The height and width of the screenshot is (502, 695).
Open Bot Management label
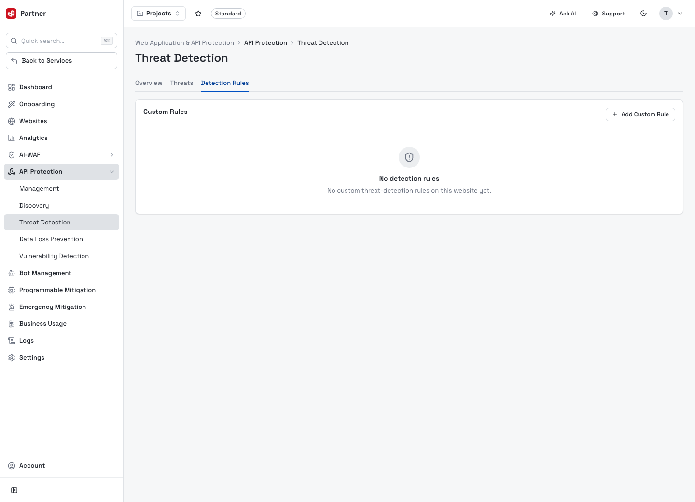(45, 273)
